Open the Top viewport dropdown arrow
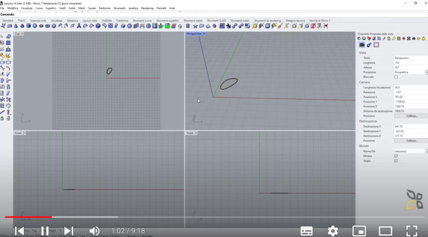 (23, 34)
